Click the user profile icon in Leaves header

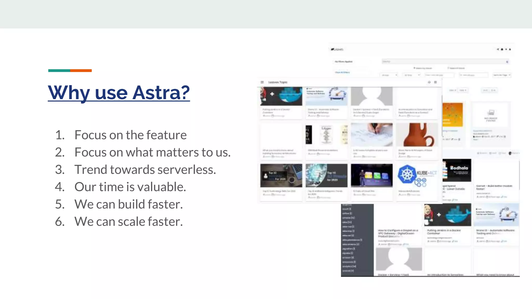(510, 49)
